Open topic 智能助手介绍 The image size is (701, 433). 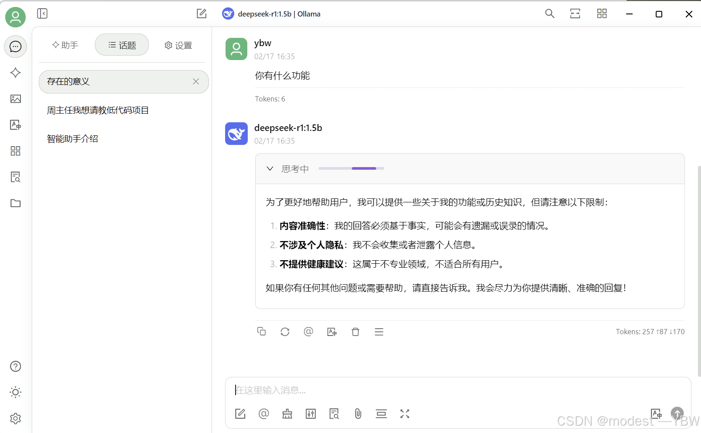tap(72, 138)
